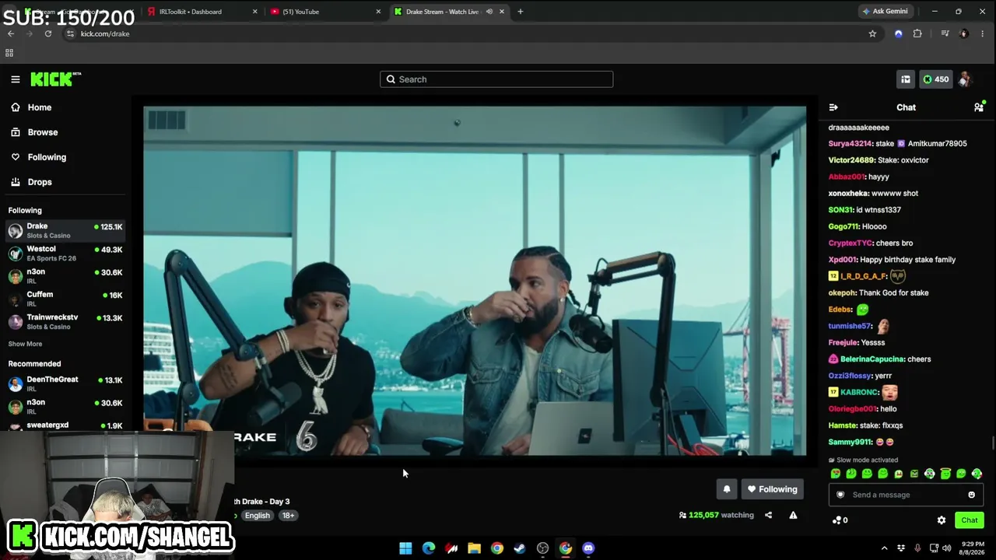Viewport: 996px width, 560px height.
Task: Open Westcol channel in Following list
Action: 65,254
